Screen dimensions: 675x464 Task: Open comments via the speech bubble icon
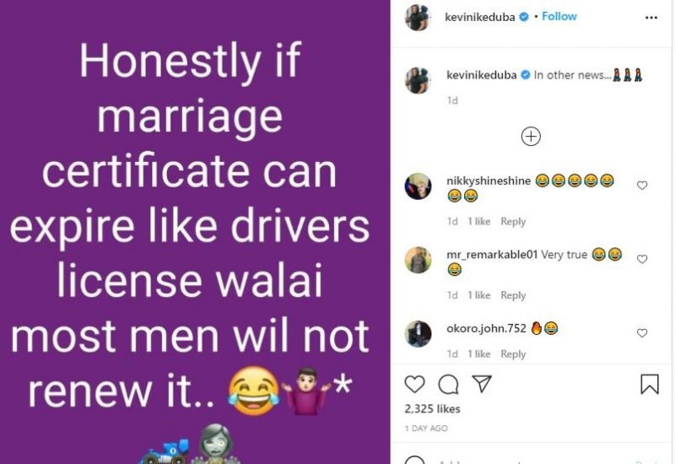(x=448, y=385)
